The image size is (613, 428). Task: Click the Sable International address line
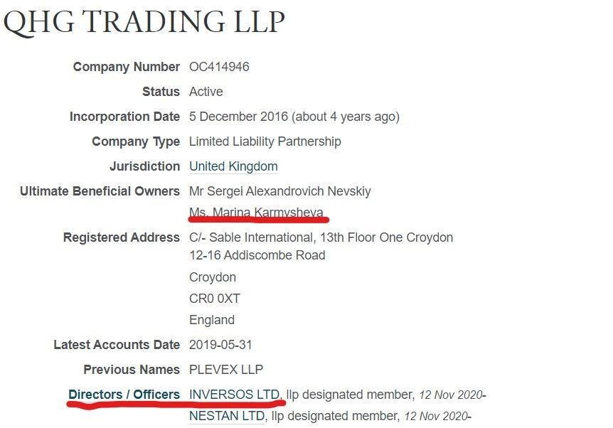(321, 237)
